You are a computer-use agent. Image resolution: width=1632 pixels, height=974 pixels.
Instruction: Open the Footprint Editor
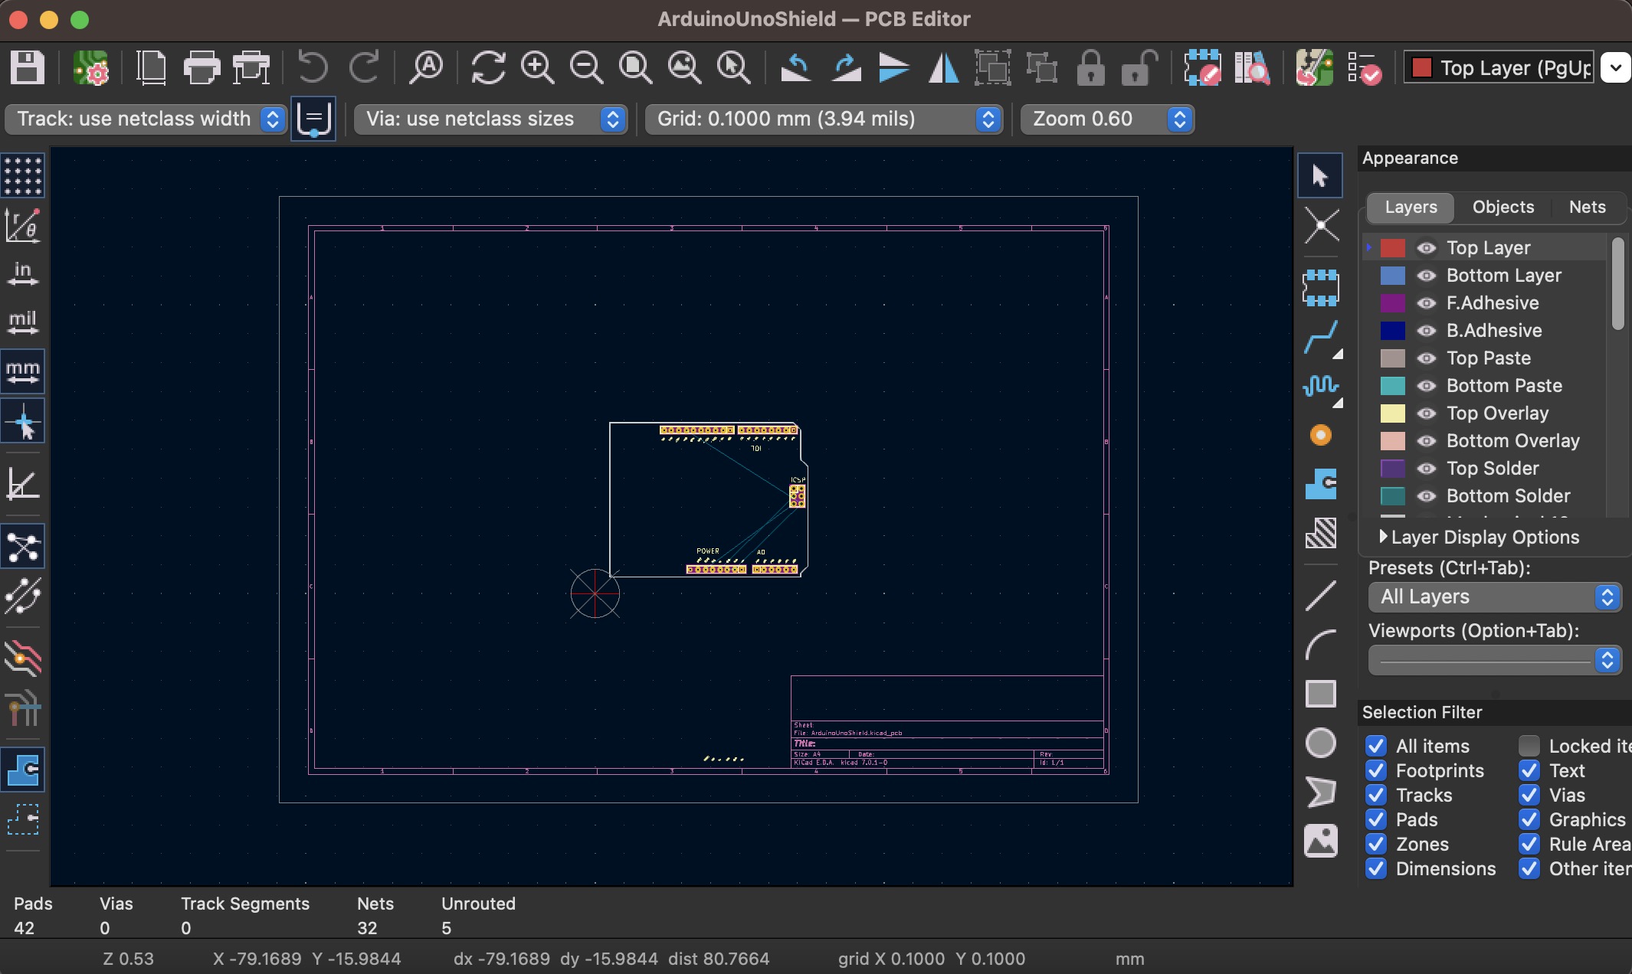click(1202, 68)
